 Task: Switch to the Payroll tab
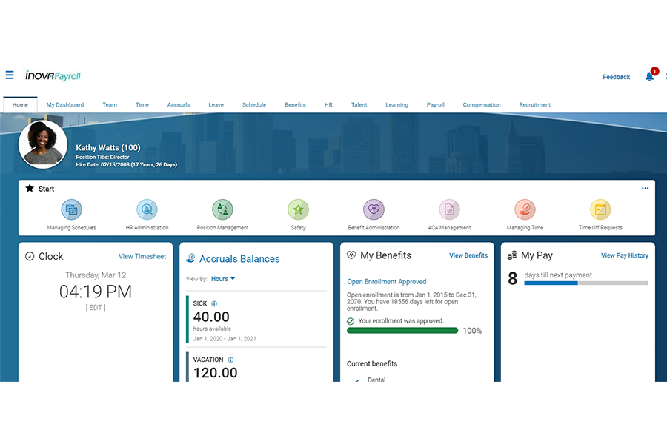click(435, 105)
